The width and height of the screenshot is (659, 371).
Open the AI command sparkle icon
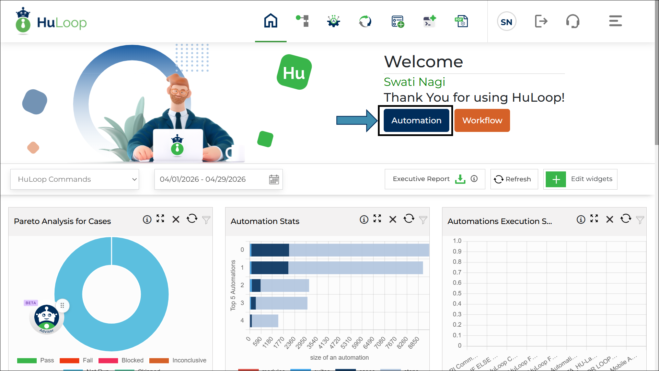(429, 21)
